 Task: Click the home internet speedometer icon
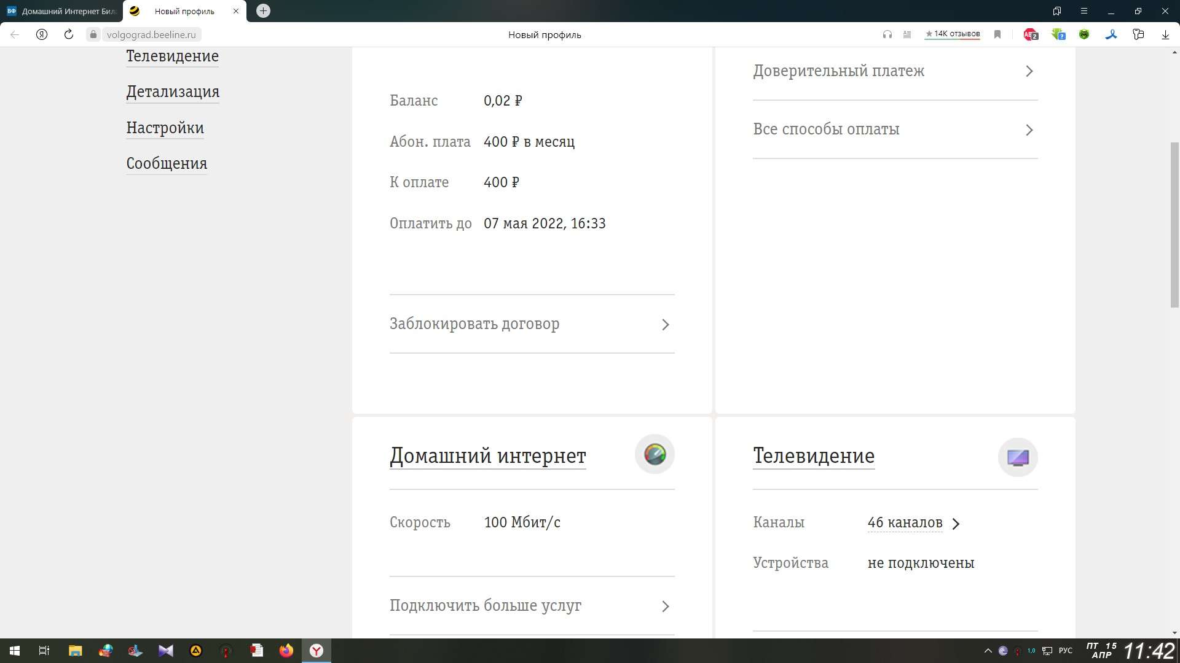(655, 455)
